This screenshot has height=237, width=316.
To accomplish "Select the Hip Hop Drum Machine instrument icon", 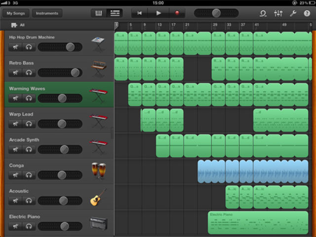I will pyautogui.click(x=98, y=44).
